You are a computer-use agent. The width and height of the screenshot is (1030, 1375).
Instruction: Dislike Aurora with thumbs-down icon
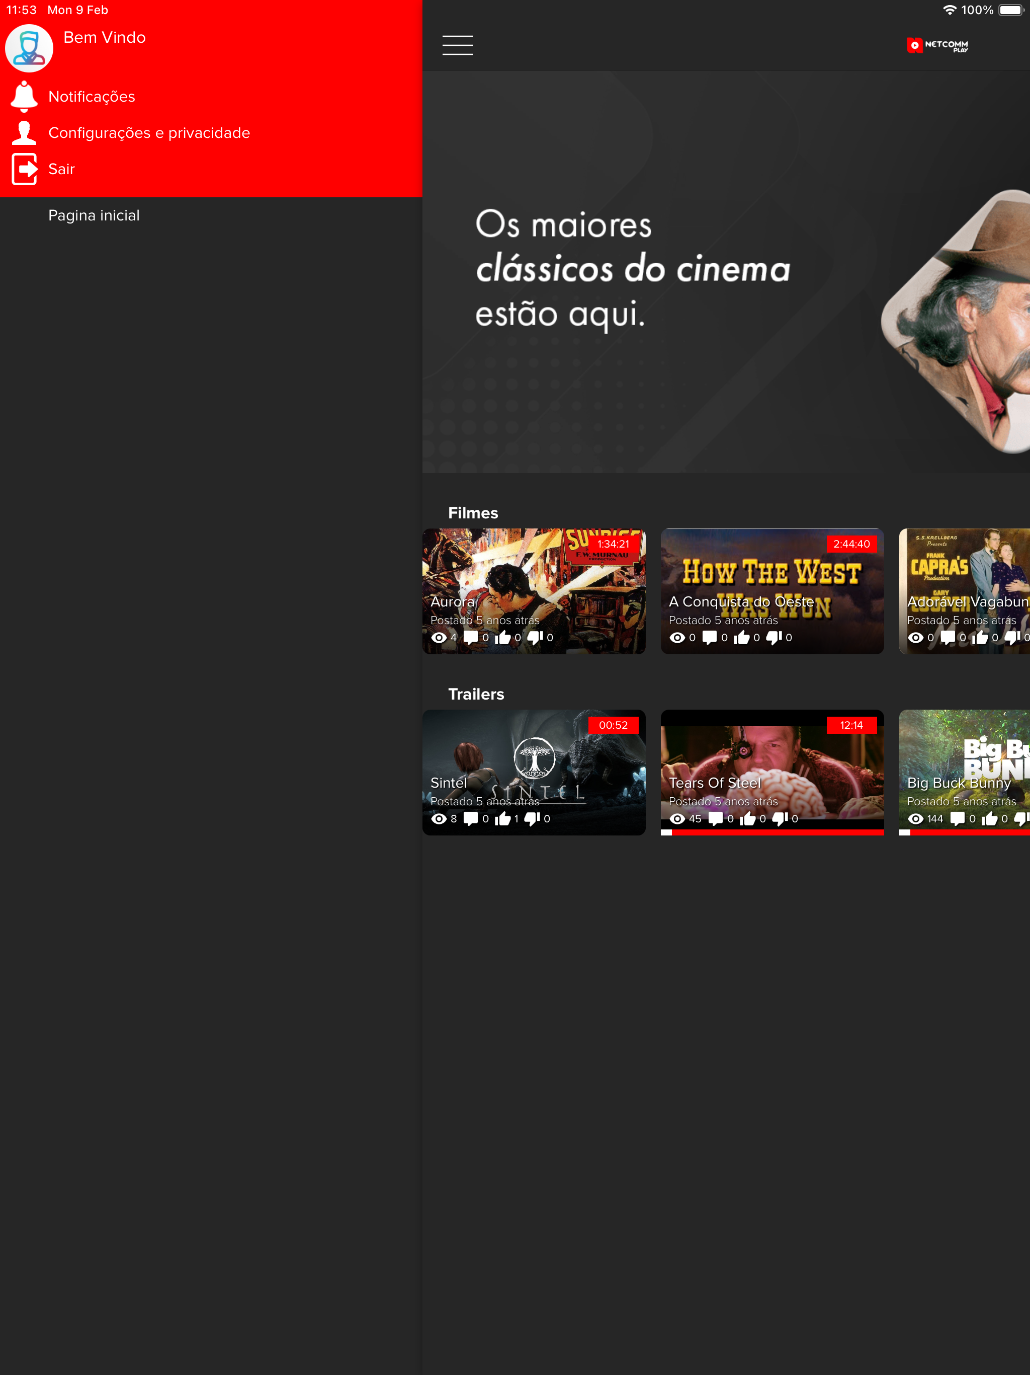click(535, 637)
